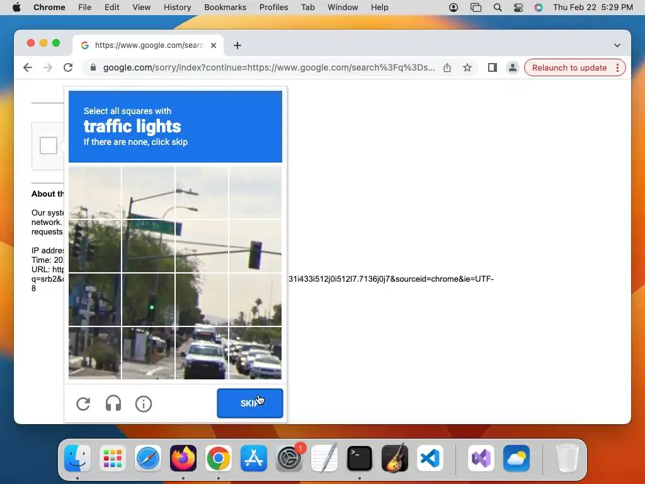
Task: Click the SKIP button
Action: pos(249,403)
